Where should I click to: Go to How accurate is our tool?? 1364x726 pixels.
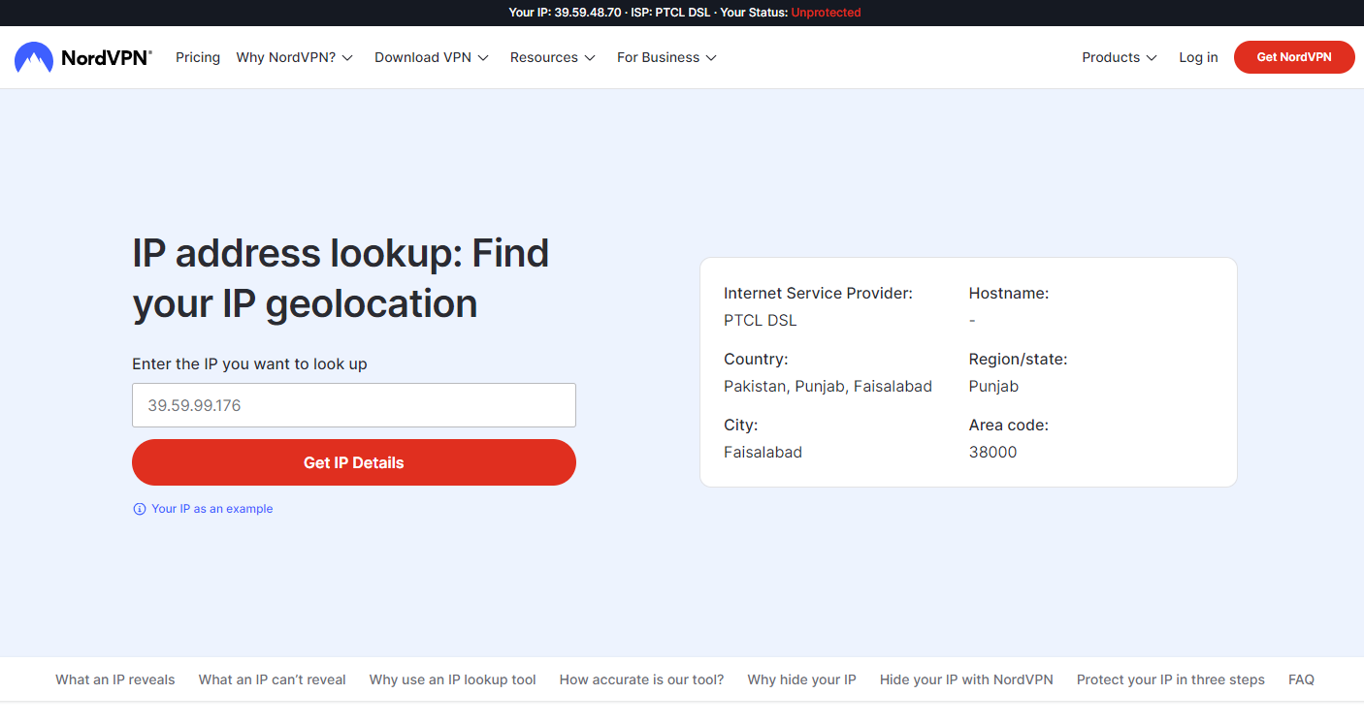click(x=642, y=679)
